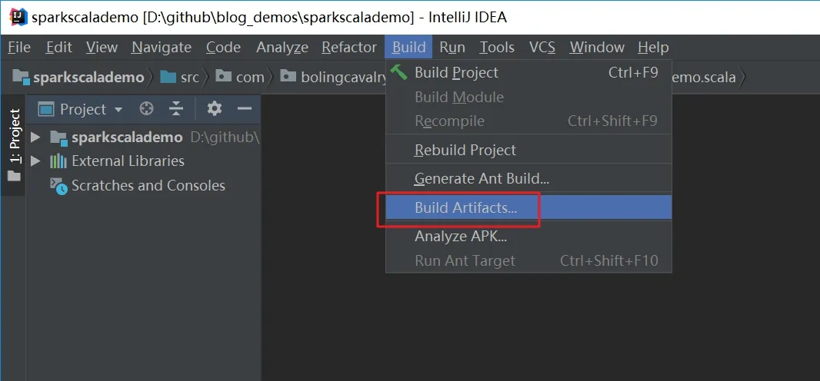This screenshot has height=381, width=820.
Task: Select Generate Ant Build option
Action: (x=482, y=178)
